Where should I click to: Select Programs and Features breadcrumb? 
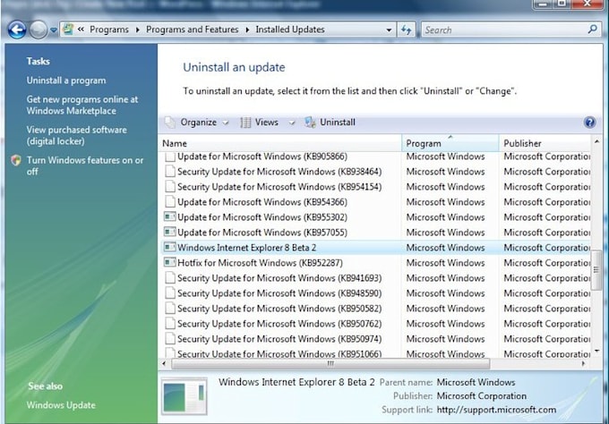pyautogui.click(x=193, y=30)
